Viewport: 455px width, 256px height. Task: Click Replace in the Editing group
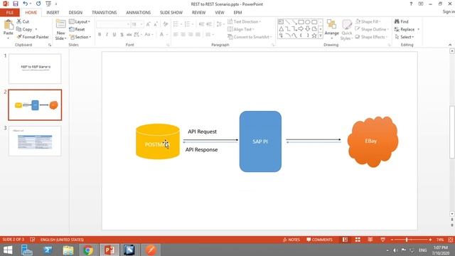coord(407,29)
